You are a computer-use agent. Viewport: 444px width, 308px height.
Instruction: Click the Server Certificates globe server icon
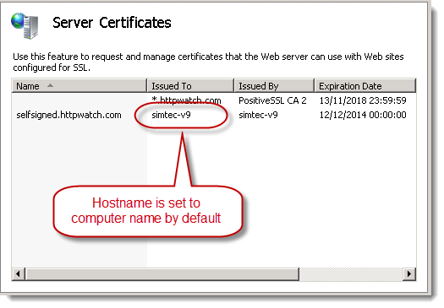click(x=25, y=25)
